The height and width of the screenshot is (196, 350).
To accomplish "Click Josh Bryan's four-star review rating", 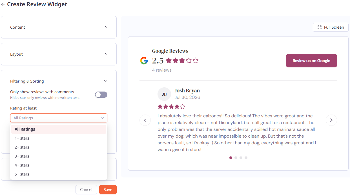I will coord(171,107).
